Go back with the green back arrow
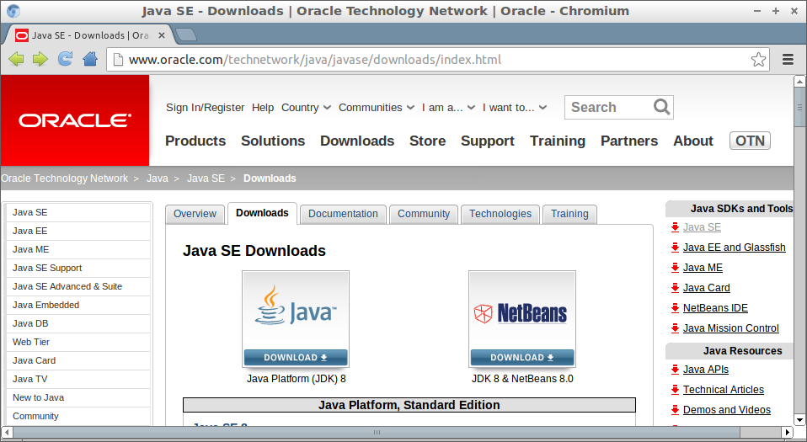807x442 pixels. click(17, 59)
